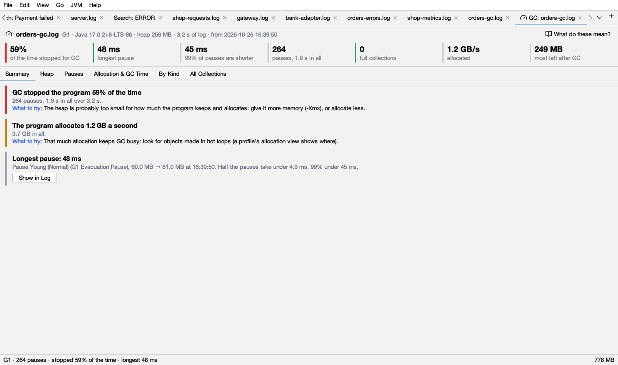Select the Pauses view tab
The height and width of the screenshot is (365, 618).
pyautogui.click(x=74, y=74)
